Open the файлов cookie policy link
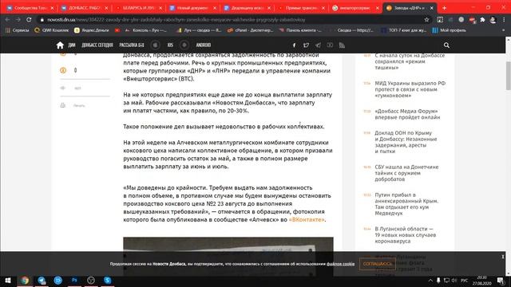 click(x=341, y=264)
